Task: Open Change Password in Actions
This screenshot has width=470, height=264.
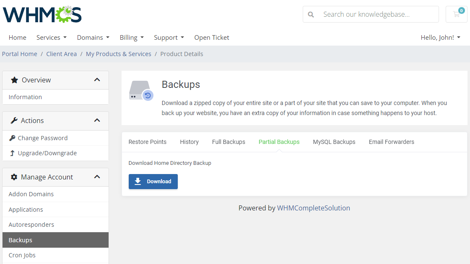Action: [55, 138]
